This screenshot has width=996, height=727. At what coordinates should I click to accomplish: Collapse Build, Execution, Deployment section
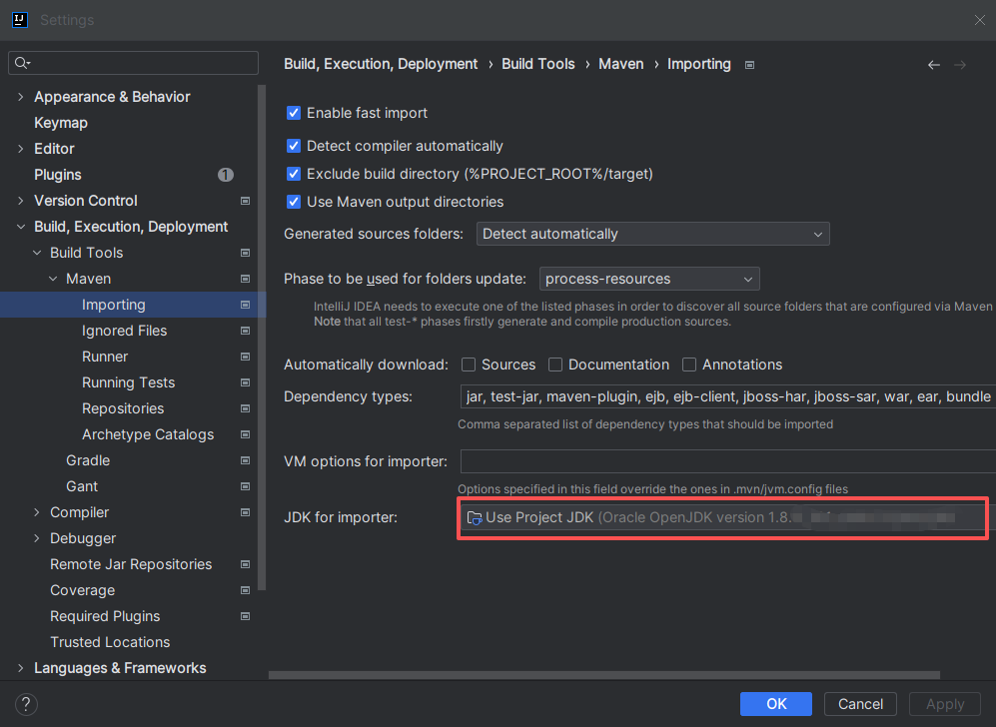pos(20,227)
